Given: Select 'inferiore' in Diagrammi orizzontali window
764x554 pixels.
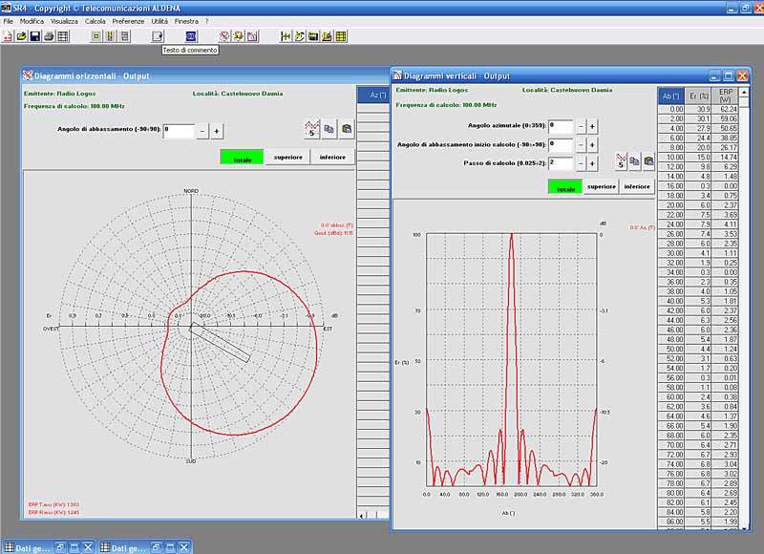Looking at the screenshot, I should (332, 158).
